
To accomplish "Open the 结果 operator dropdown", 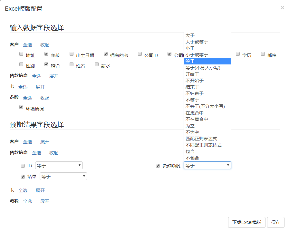I will (x=63, y=177).
